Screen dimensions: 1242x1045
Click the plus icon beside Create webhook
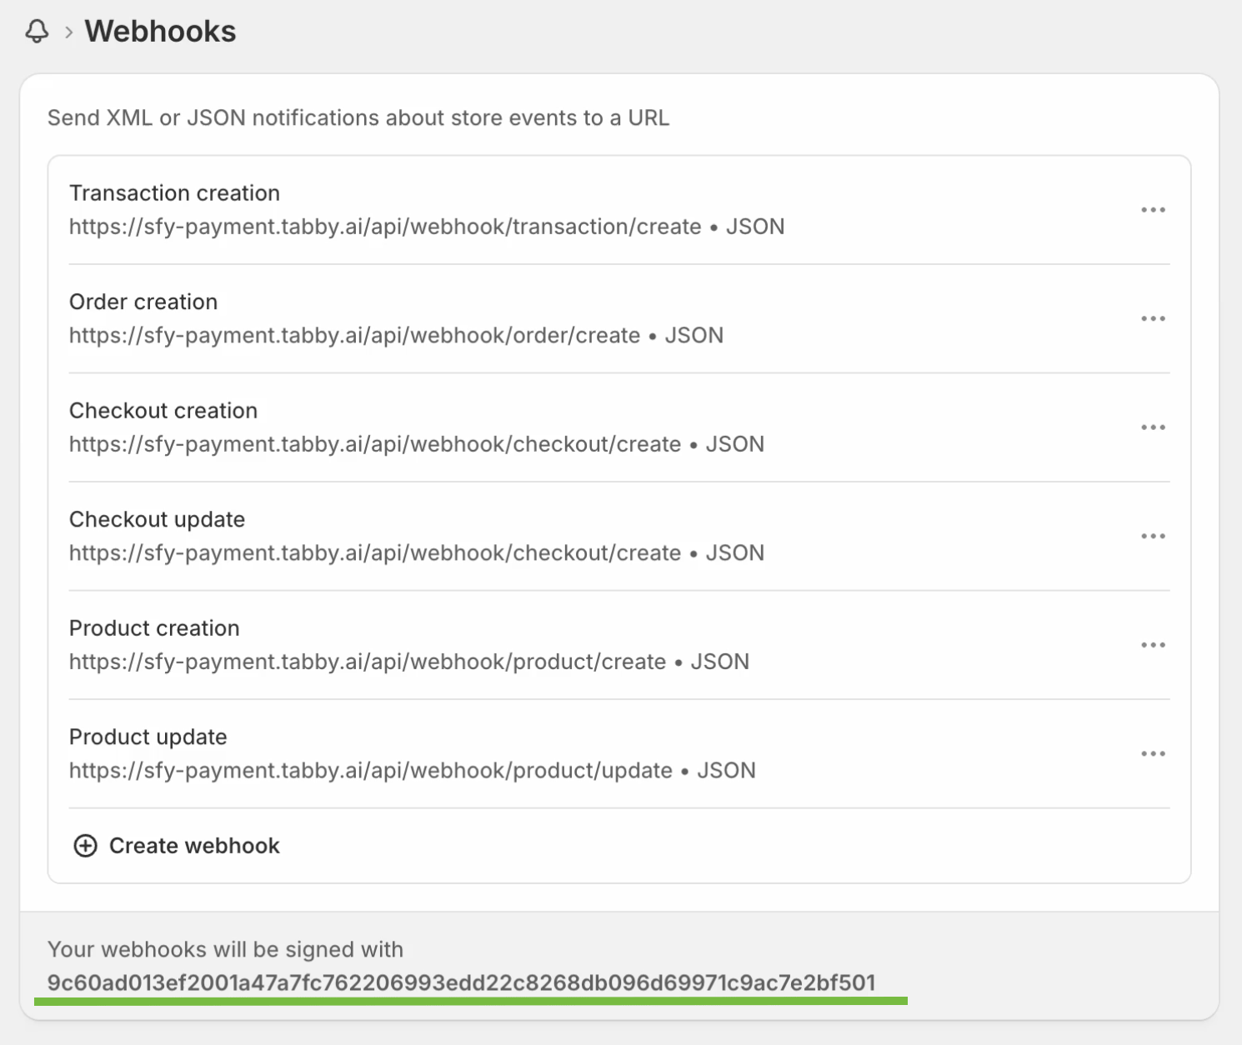(x=85, y=846)
